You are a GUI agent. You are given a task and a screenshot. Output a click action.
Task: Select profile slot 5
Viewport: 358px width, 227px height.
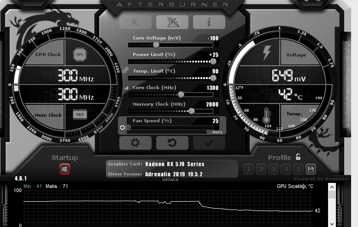tap(298, 169)
